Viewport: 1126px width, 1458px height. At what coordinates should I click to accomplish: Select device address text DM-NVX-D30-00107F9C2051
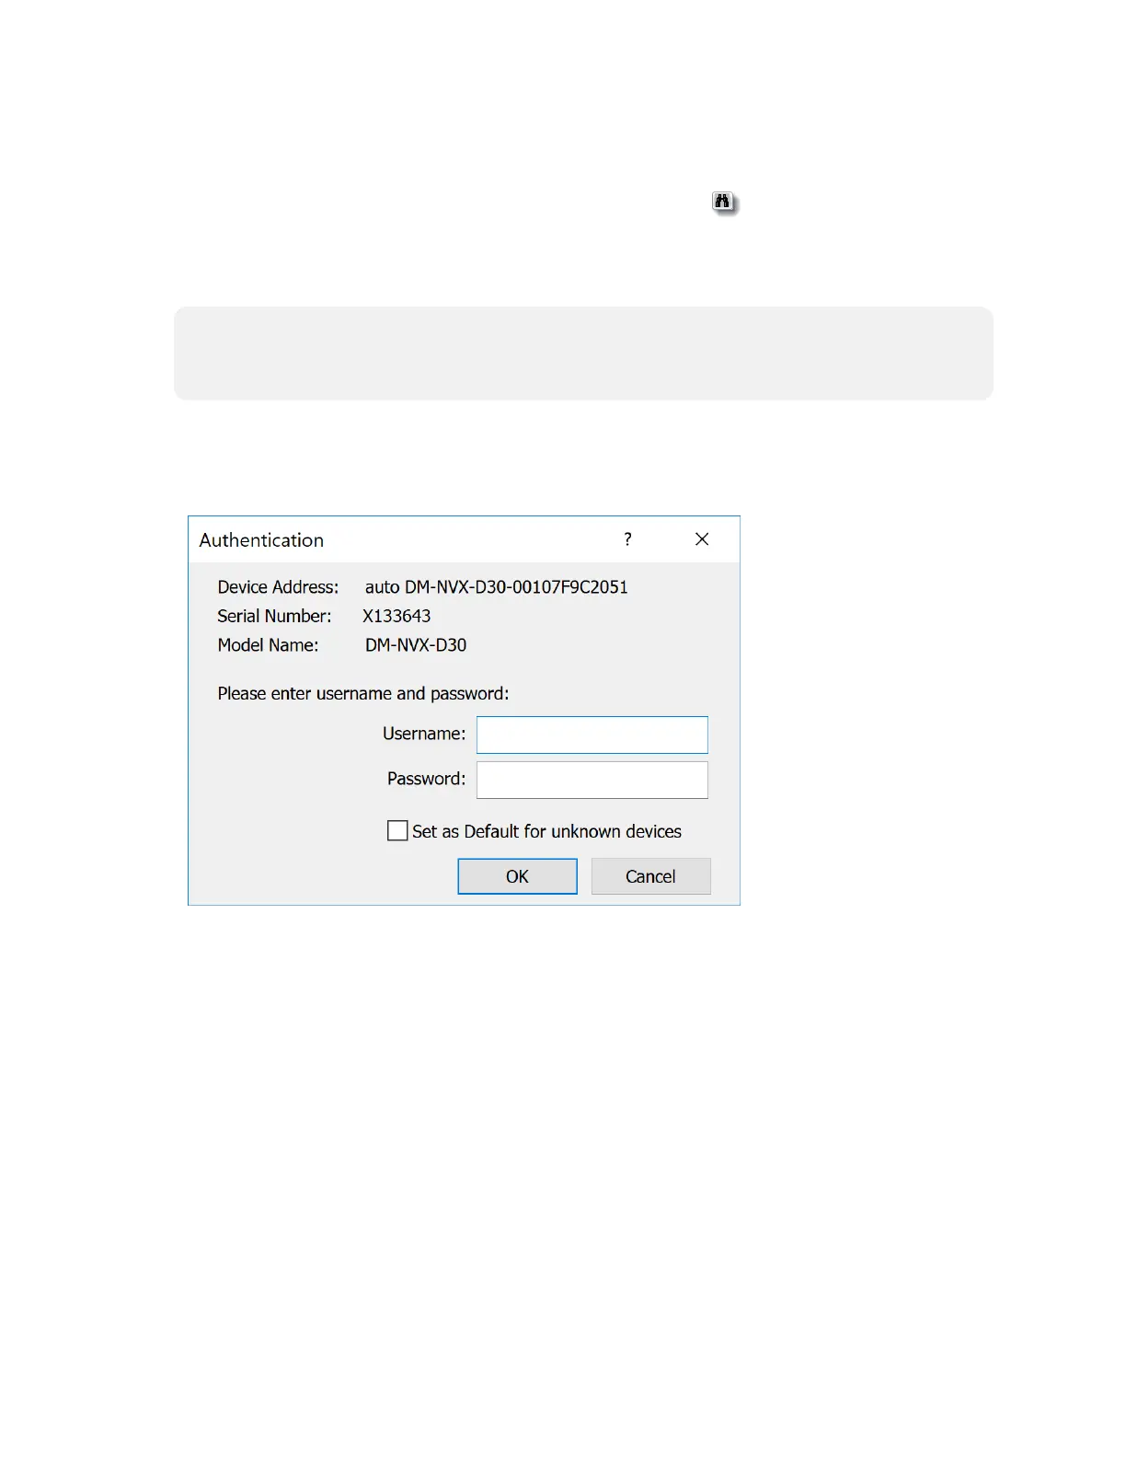click(x=516, y=587)
